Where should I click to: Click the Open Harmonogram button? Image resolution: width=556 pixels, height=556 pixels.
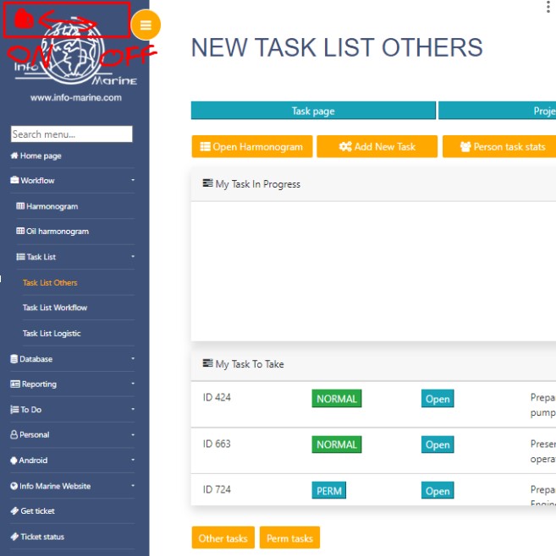tap(252, 146)
